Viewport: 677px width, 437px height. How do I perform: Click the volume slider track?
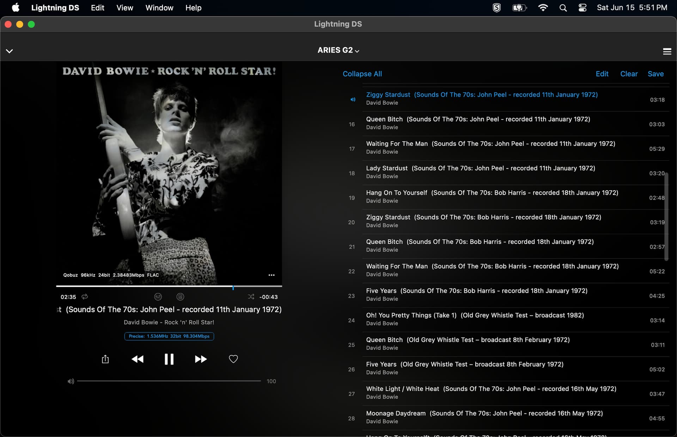point(169,381)
